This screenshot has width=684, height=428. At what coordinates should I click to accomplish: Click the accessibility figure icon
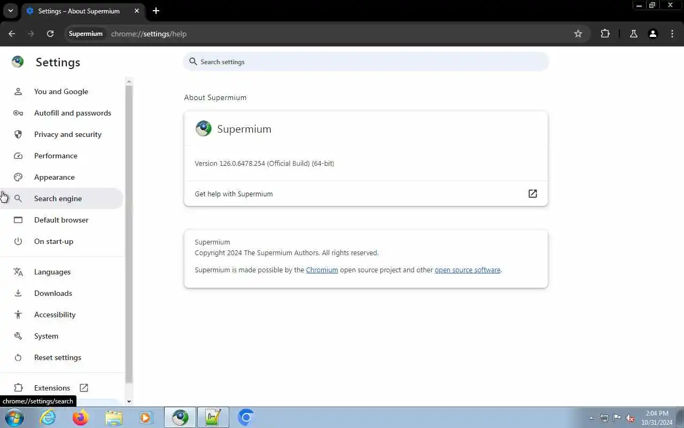click(18, 315)
